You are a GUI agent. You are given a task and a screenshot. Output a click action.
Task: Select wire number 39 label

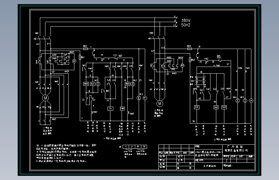[x=201, y=72]
